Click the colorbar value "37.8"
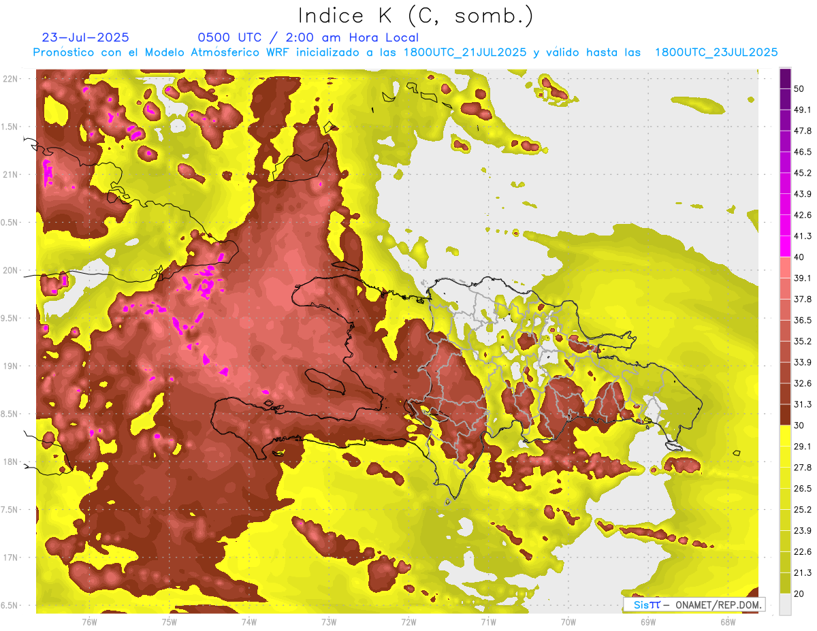The width and height of the screenshot is (817, 631). point(803,300)
